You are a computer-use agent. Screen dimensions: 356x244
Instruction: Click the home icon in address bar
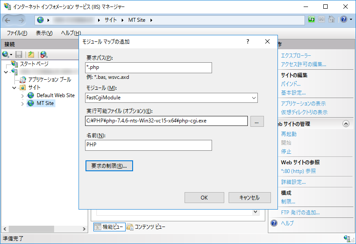coord(332,20)
